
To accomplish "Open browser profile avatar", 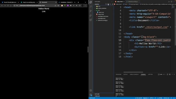I will point(82,5).
